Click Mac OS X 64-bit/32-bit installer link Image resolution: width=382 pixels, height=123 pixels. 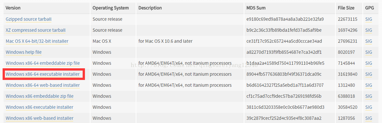[37, 41]
